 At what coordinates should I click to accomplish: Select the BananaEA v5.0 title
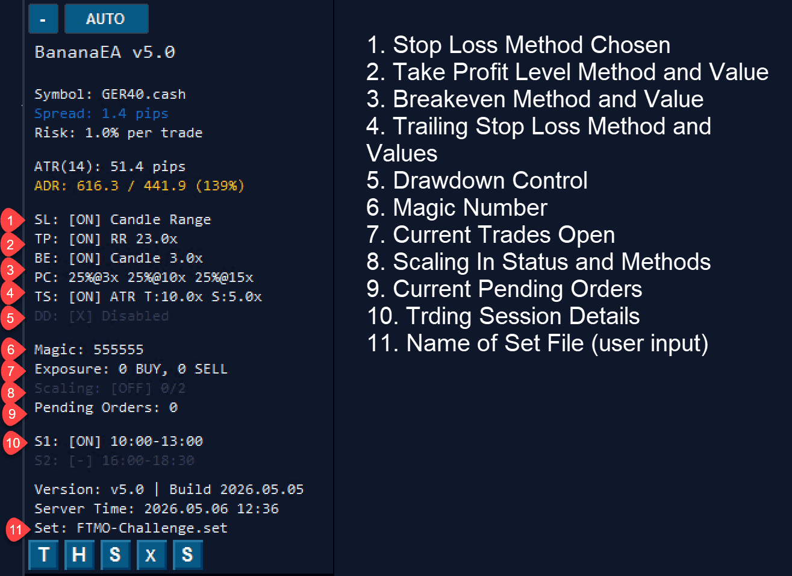[105, 52]
